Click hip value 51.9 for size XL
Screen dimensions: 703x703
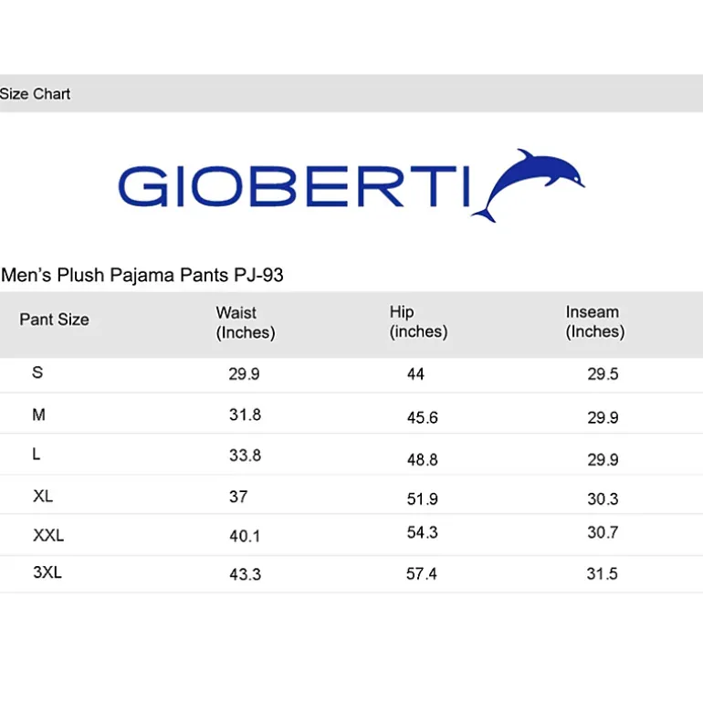click(x=423, y=499)
